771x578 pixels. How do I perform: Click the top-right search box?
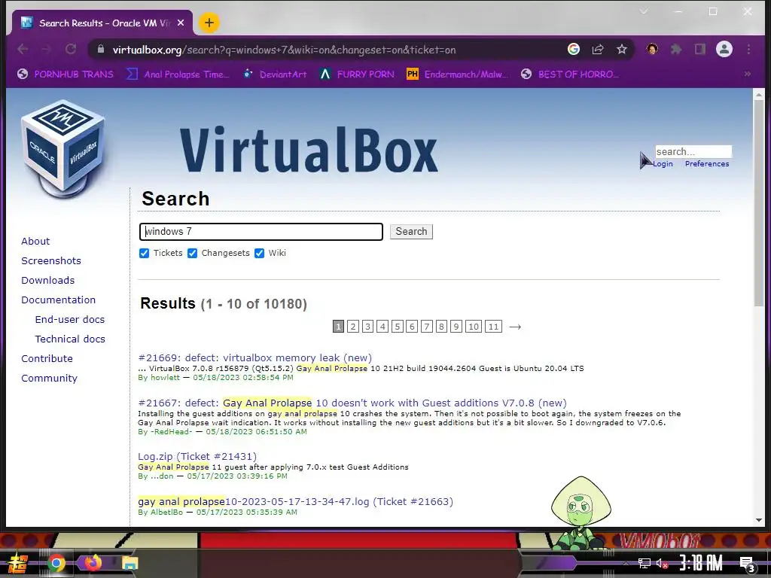693,151
